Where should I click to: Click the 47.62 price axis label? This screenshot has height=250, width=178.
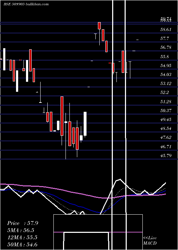(166, 137)
